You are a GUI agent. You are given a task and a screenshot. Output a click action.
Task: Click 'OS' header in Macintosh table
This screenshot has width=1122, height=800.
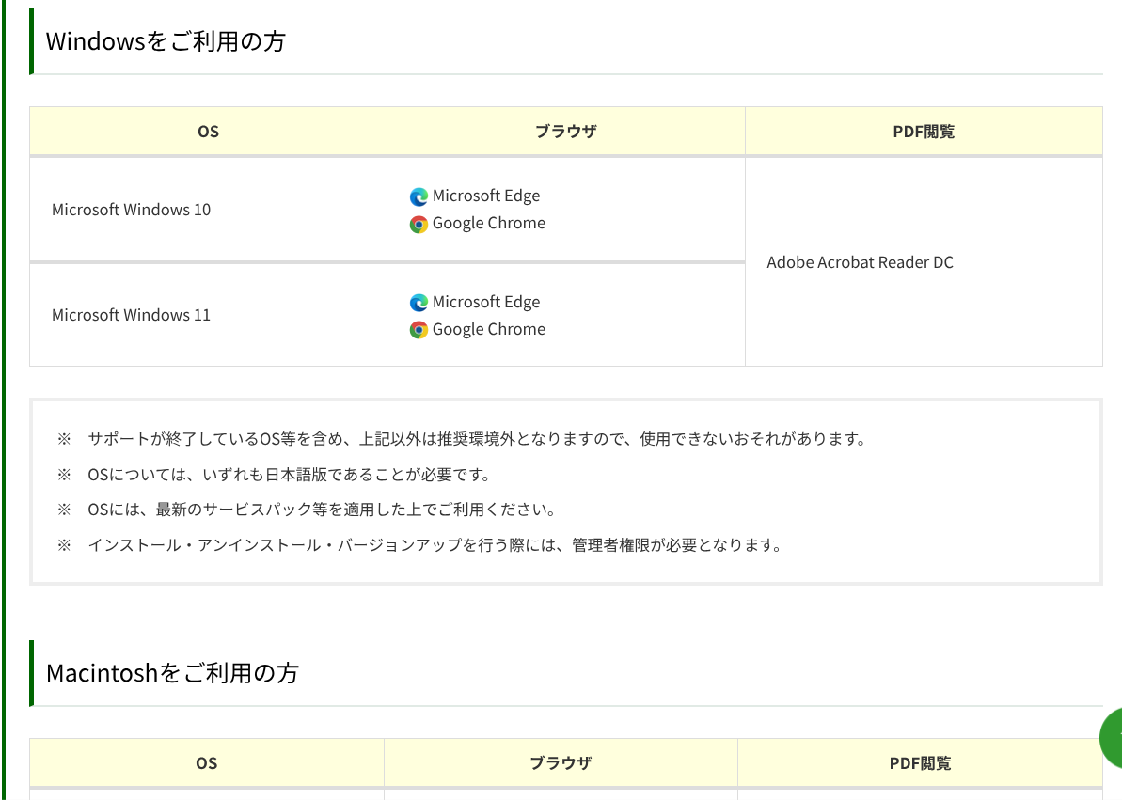tap(207, 763)
